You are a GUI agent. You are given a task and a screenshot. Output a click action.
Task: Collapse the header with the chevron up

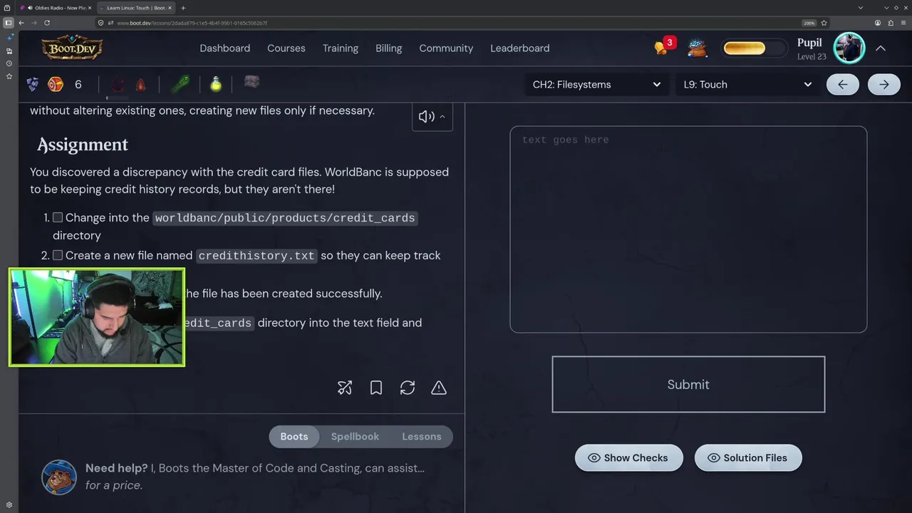881,48
